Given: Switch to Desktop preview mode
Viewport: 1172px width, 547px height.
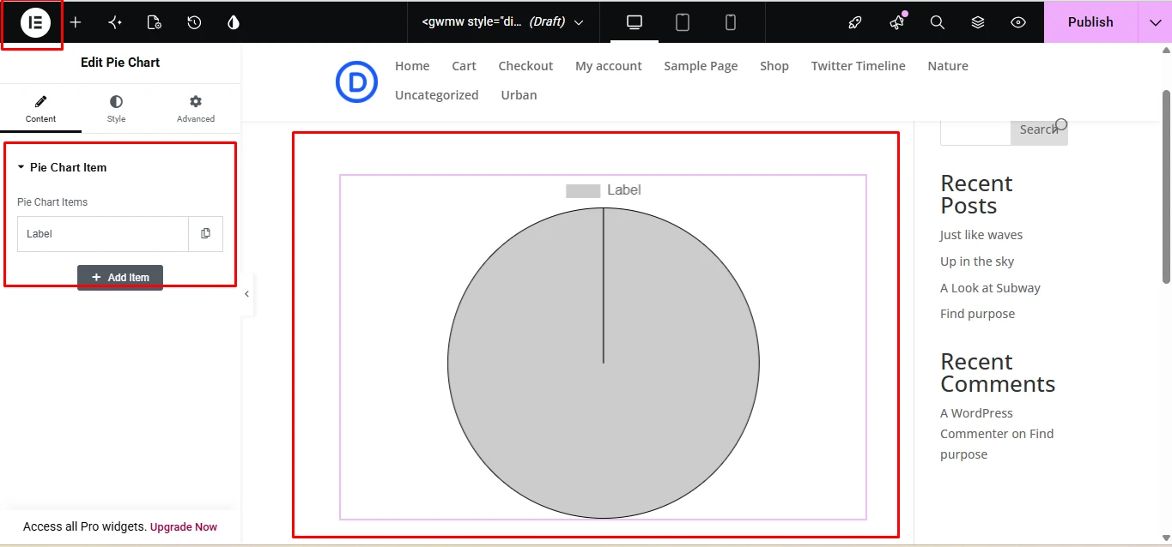Looking at the screenshot, I should pos(635,22).
